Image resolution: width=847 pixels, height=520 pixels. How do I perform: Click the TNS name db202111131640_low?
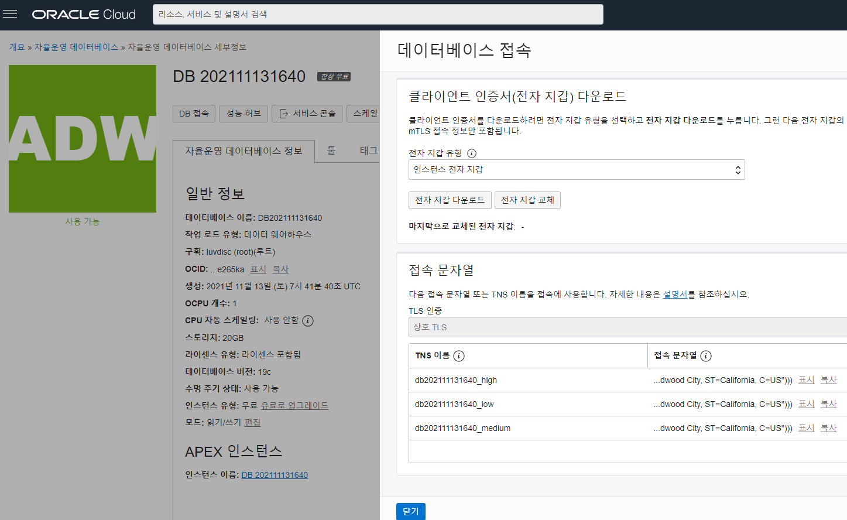454,404
